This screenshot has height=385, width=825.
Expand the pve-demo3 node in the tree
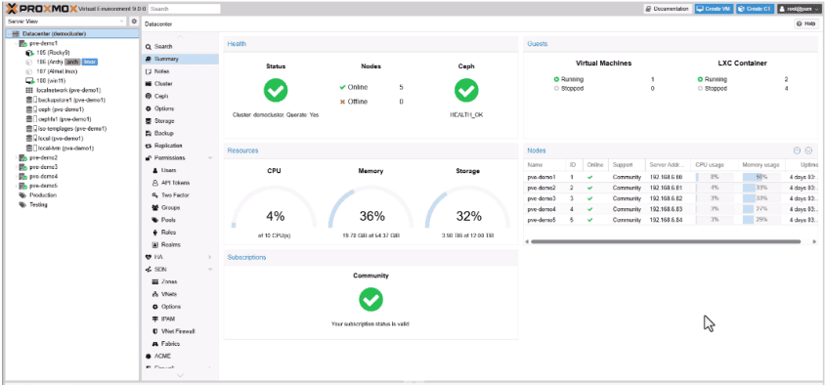[x=16, y=167]
